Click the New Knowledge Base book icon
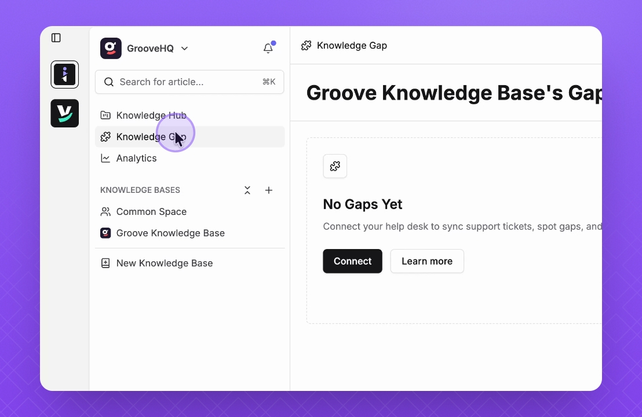Screen dimensions: 642x417 [105, 263]
